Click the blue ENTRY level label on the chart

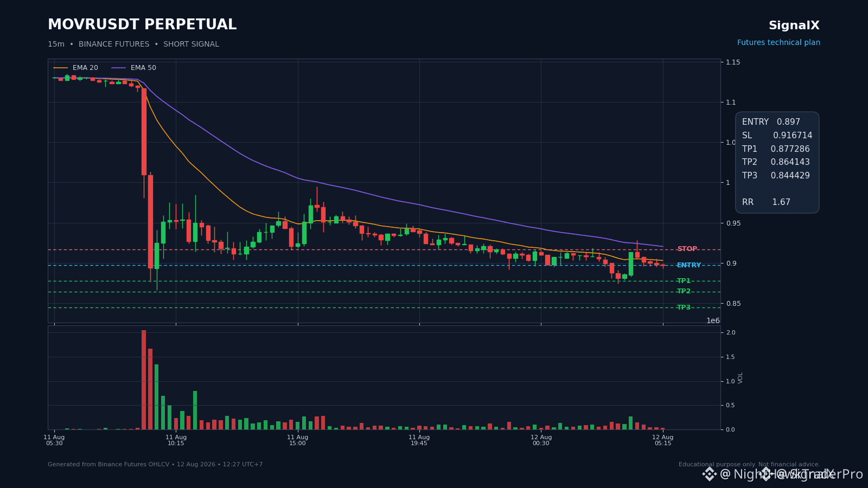point(689,265)
